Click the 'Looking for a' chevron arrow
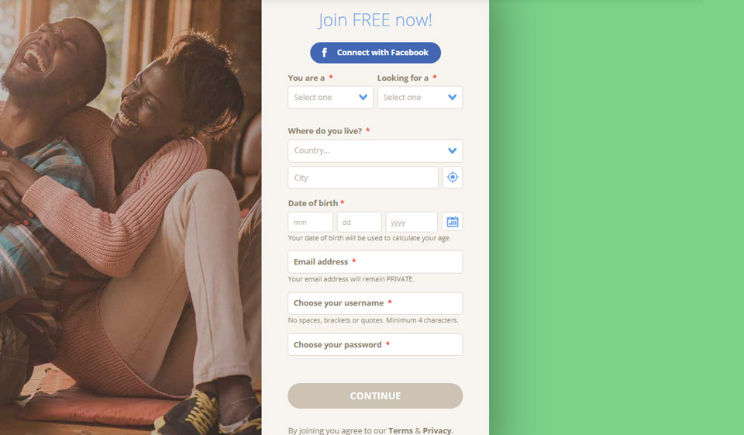The height and width of the screenshot is (435, 744). [x=452, y=98]
